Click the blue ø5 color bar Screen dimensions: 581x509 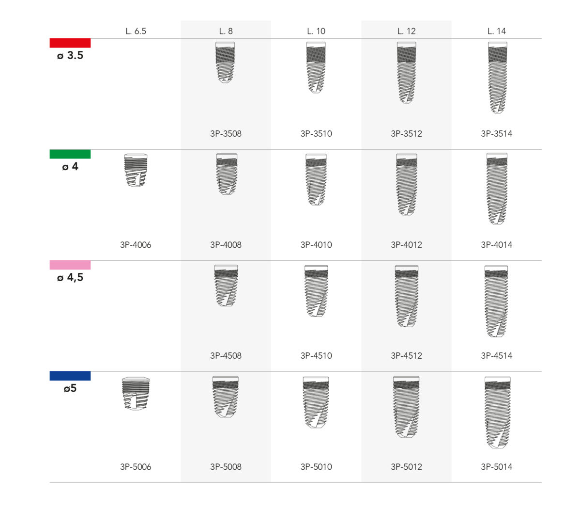click(70, 376)
